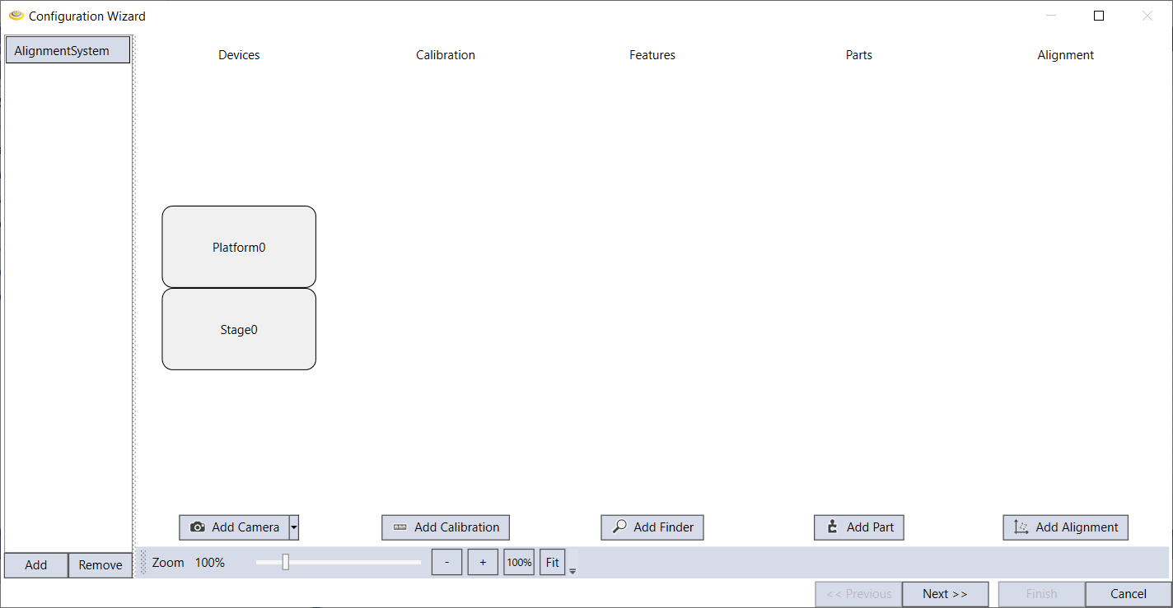Select the Stage0 device block

[x=239, y=329]
